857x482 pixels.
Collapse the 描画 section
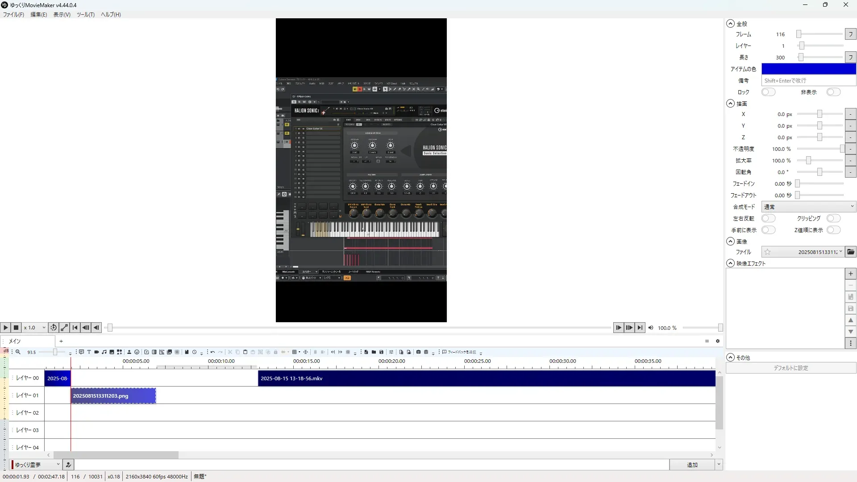[730, 104]
